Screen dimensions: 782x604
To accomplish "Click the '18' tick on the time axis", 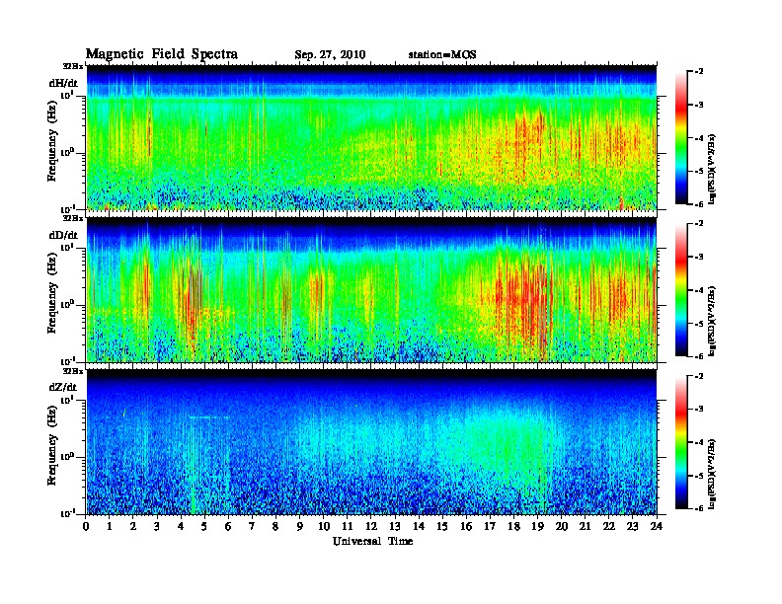I will [x=513, y=527].
